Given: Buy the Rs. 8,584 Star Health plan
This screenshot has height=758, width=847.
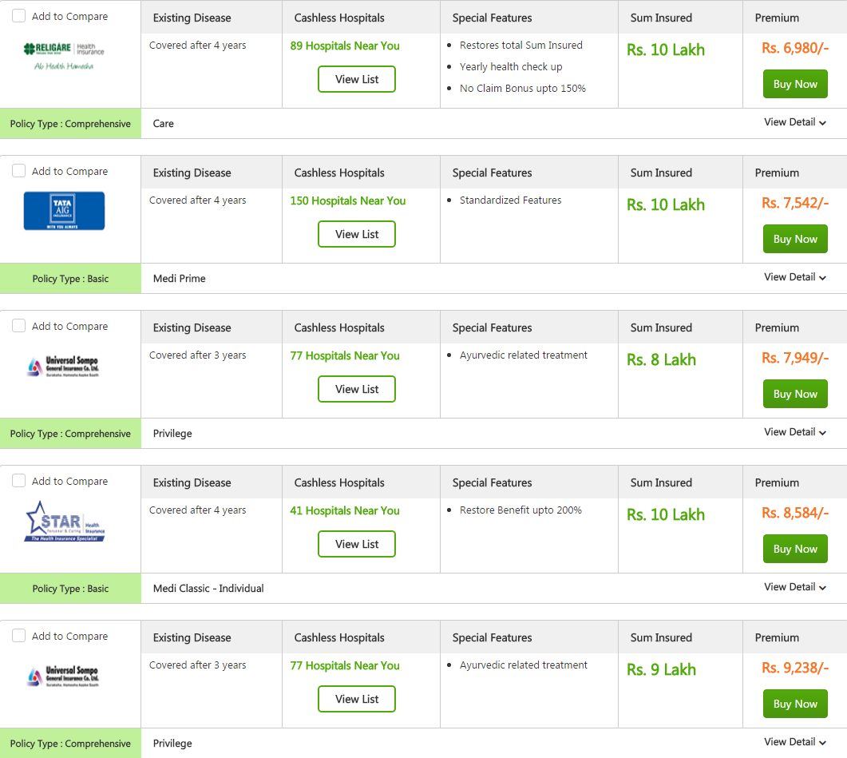Looking at the screenshot, I should click(795, 549).
